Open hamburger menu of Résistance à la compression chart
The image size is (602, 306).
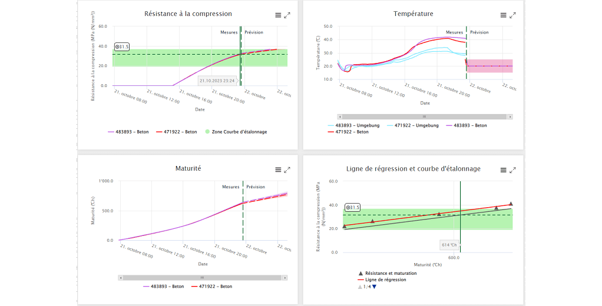point(278,15)
